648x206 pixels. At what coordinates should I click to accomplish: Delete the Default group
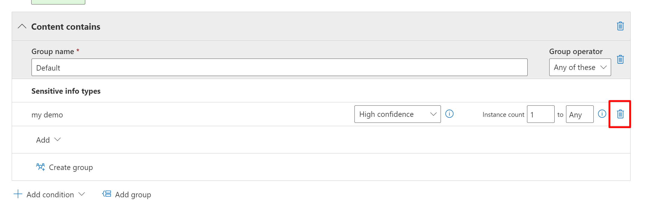coord(620,59)
